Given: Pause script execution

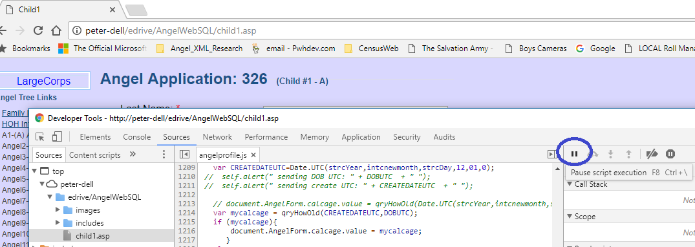Looking at the screenshot, I should point(574,154).
